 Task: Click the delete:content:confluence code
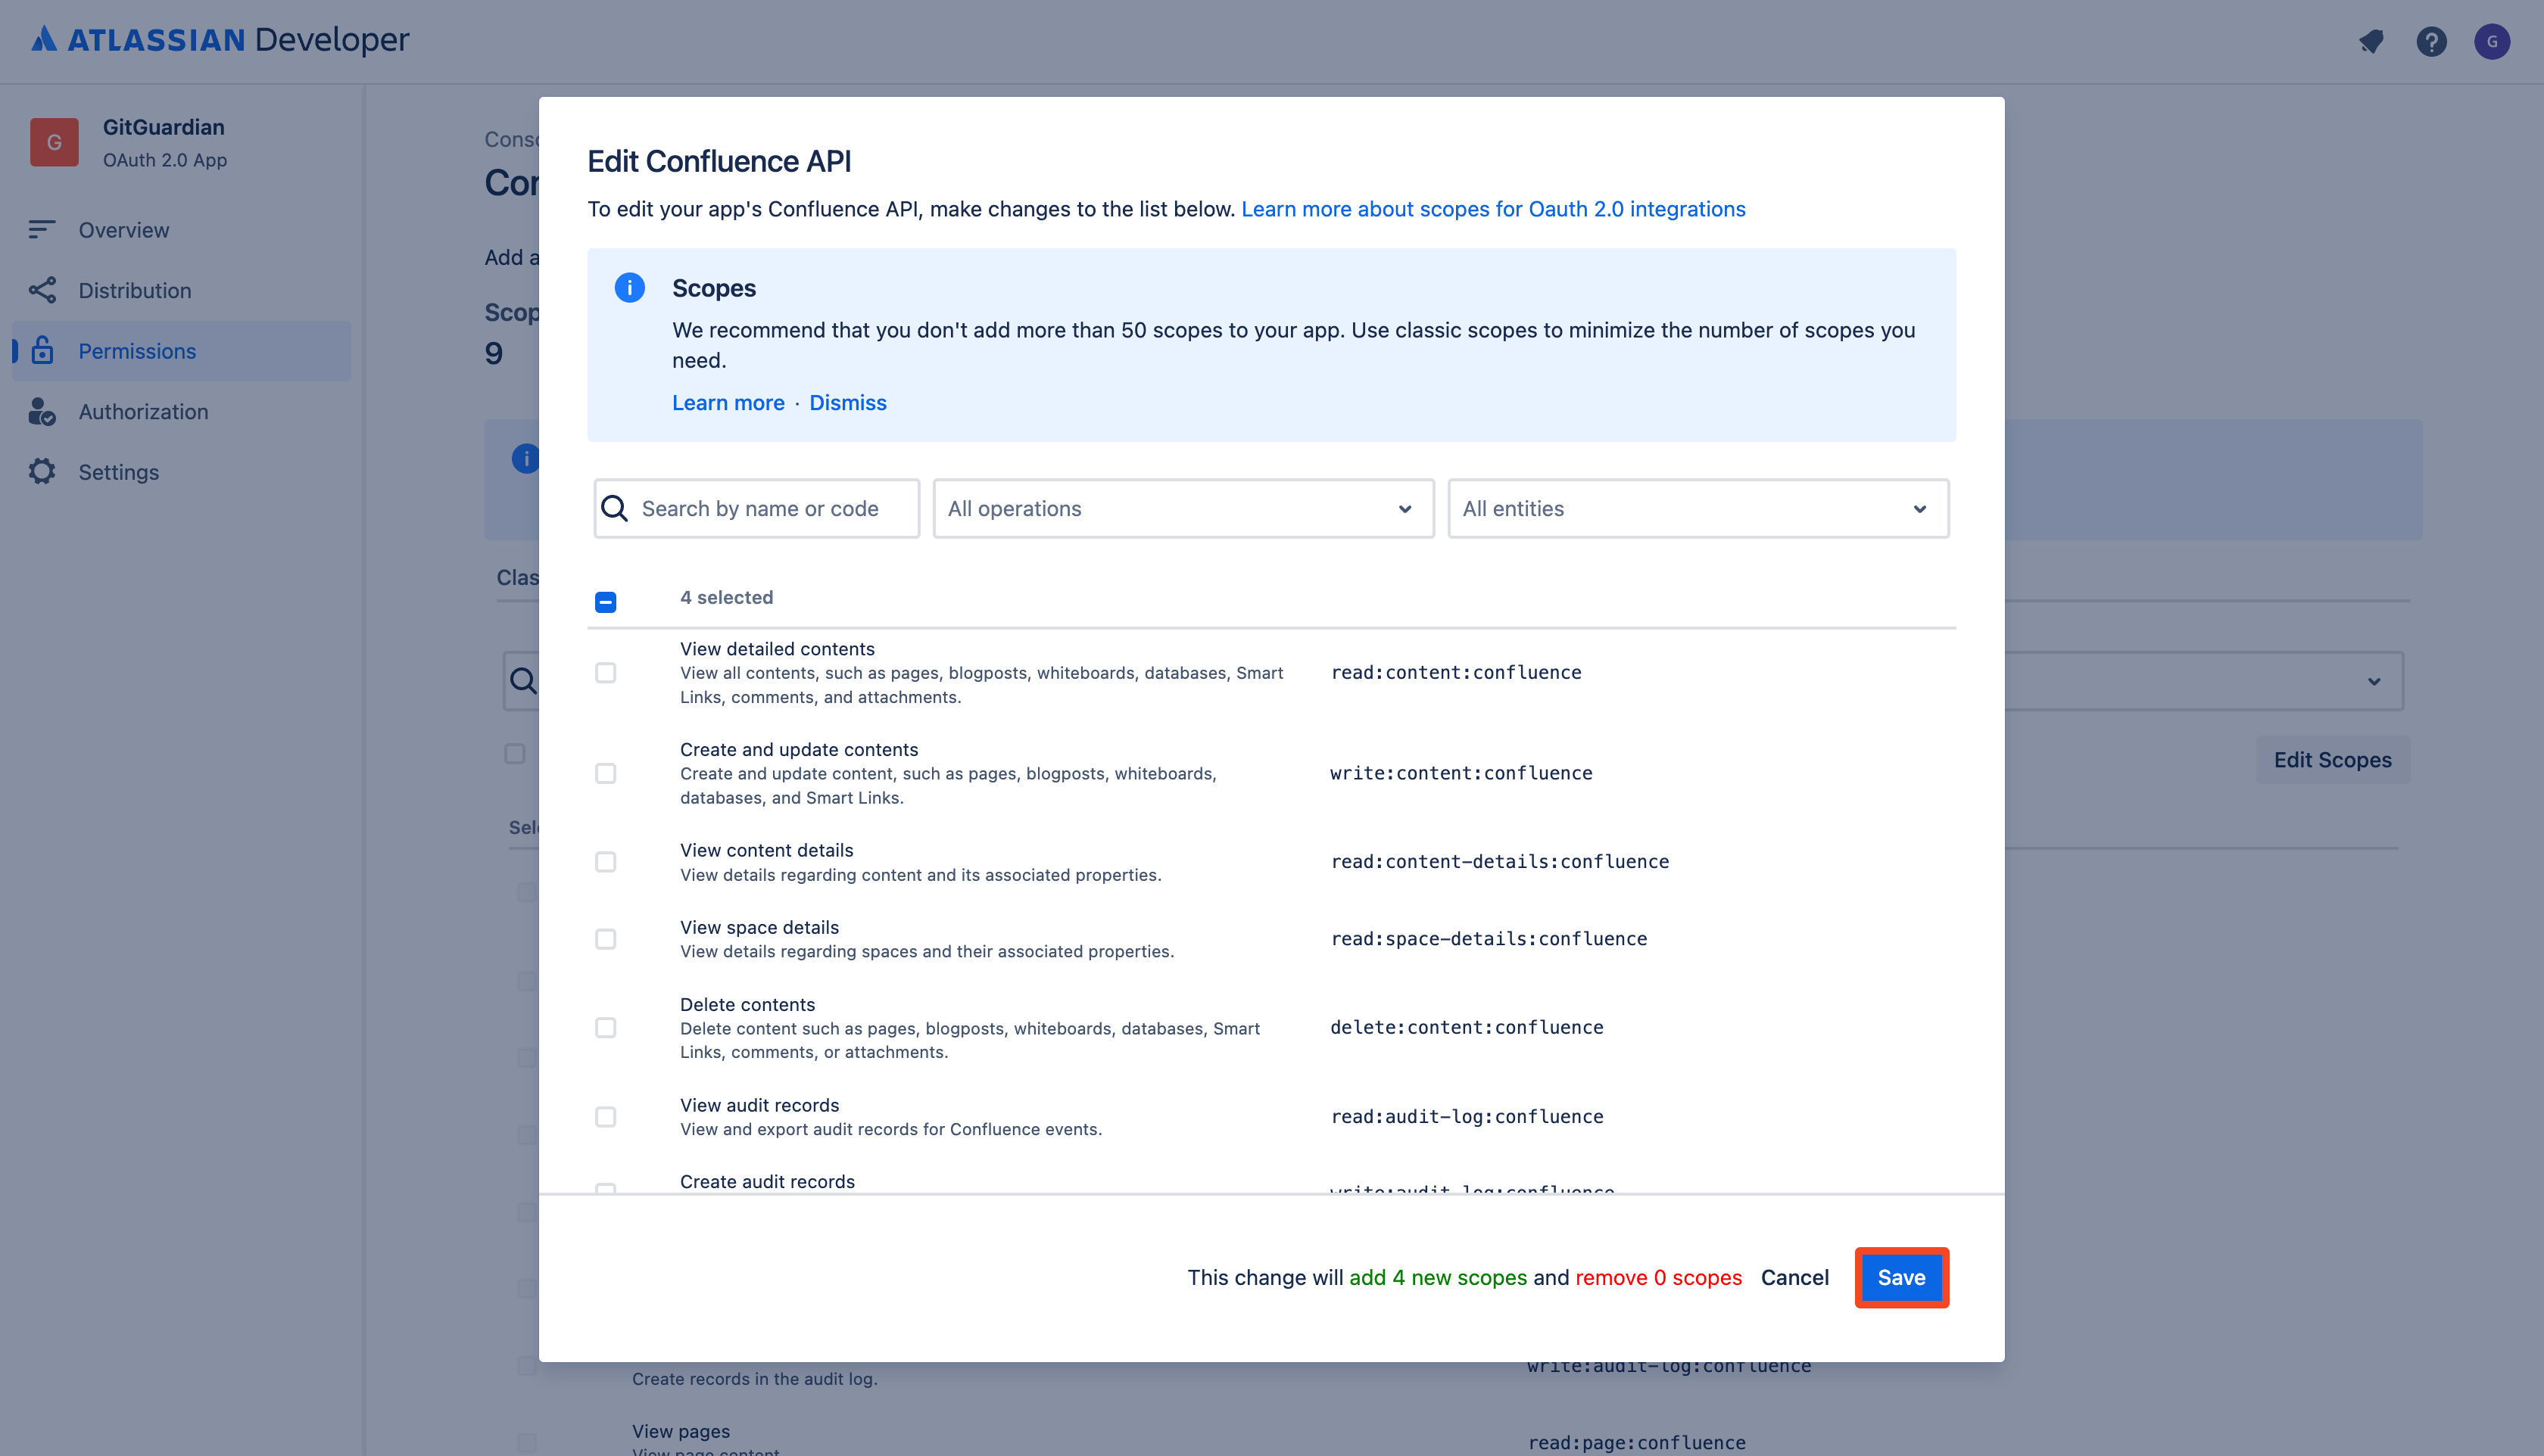point(1467,1027)
